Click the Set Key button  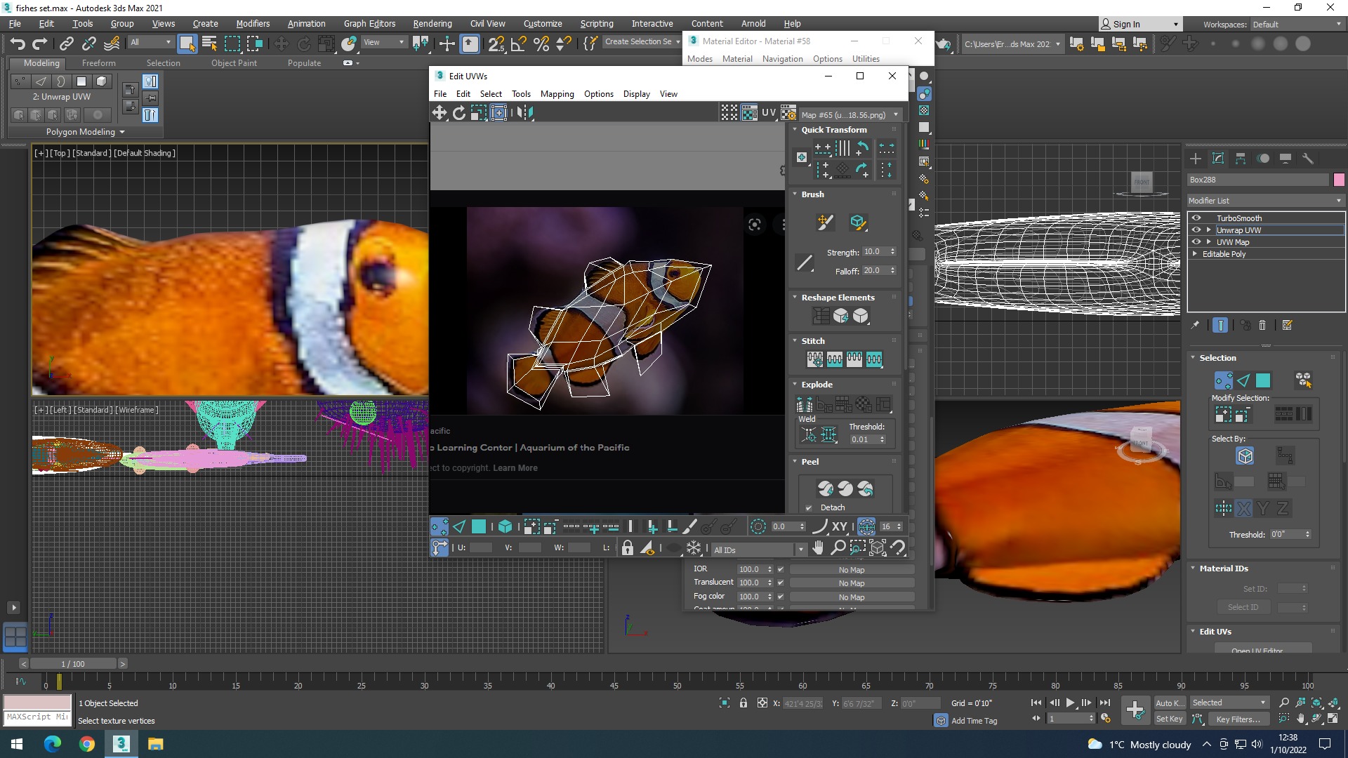1169,719
